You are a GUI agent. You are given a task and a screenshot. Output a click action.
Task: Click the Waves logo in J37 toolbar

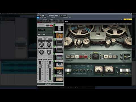click(x=65, y=24)
